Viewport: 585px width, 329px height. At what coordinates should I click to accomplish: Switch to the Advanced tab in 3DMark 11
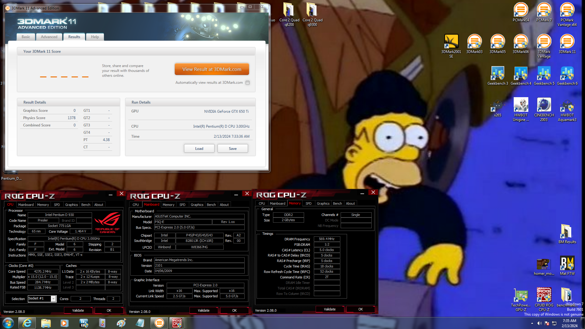point(49,37)
